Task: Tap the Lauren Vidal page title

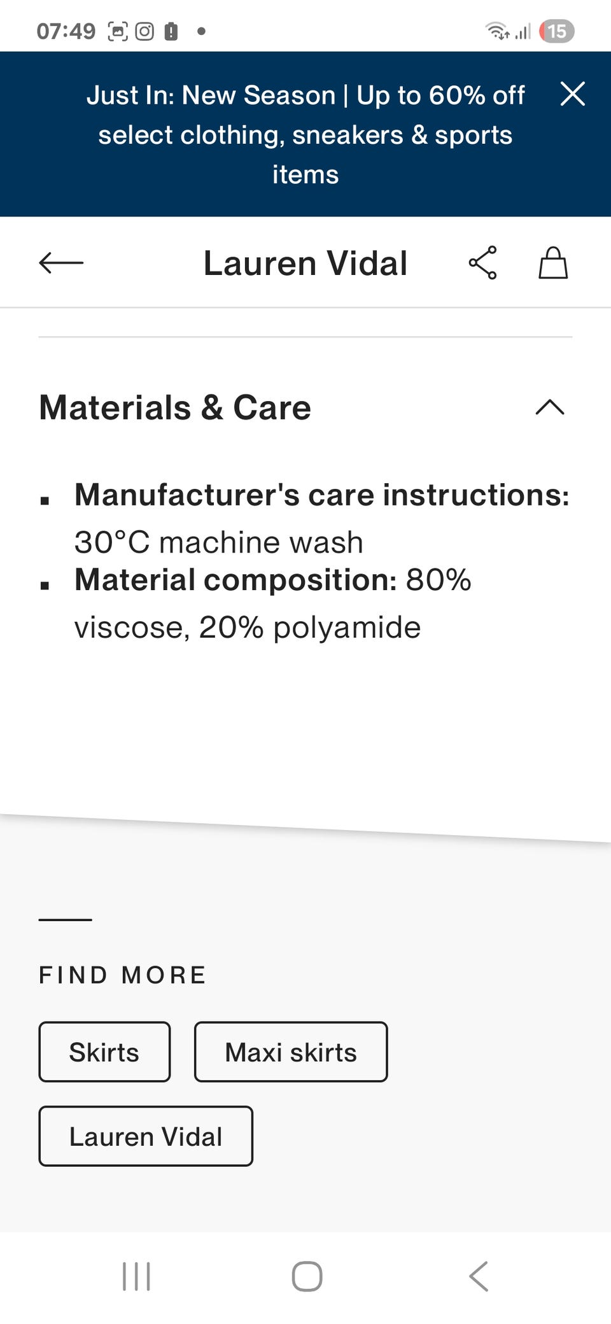Action: click(x=305, y=263)
